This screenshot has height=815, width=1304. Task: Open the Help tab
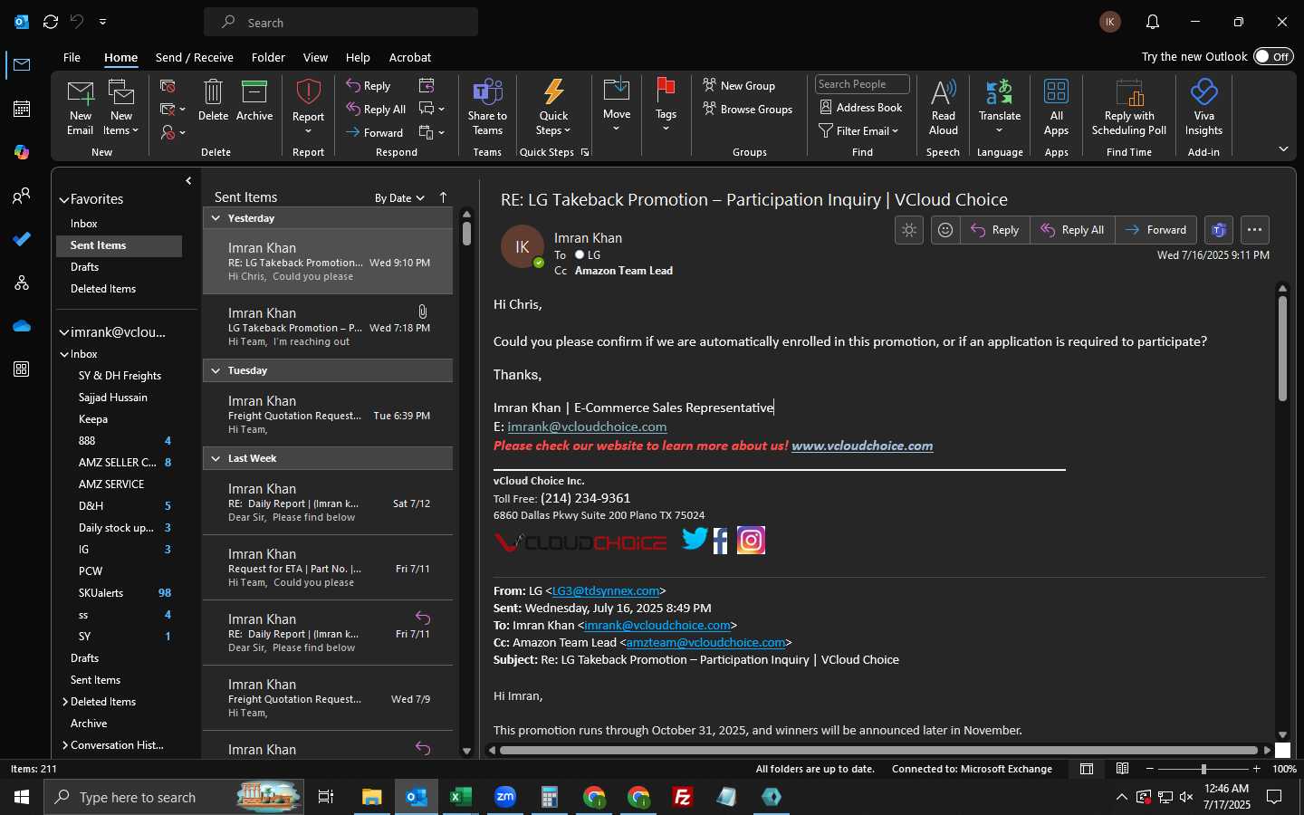coord(358,57)
